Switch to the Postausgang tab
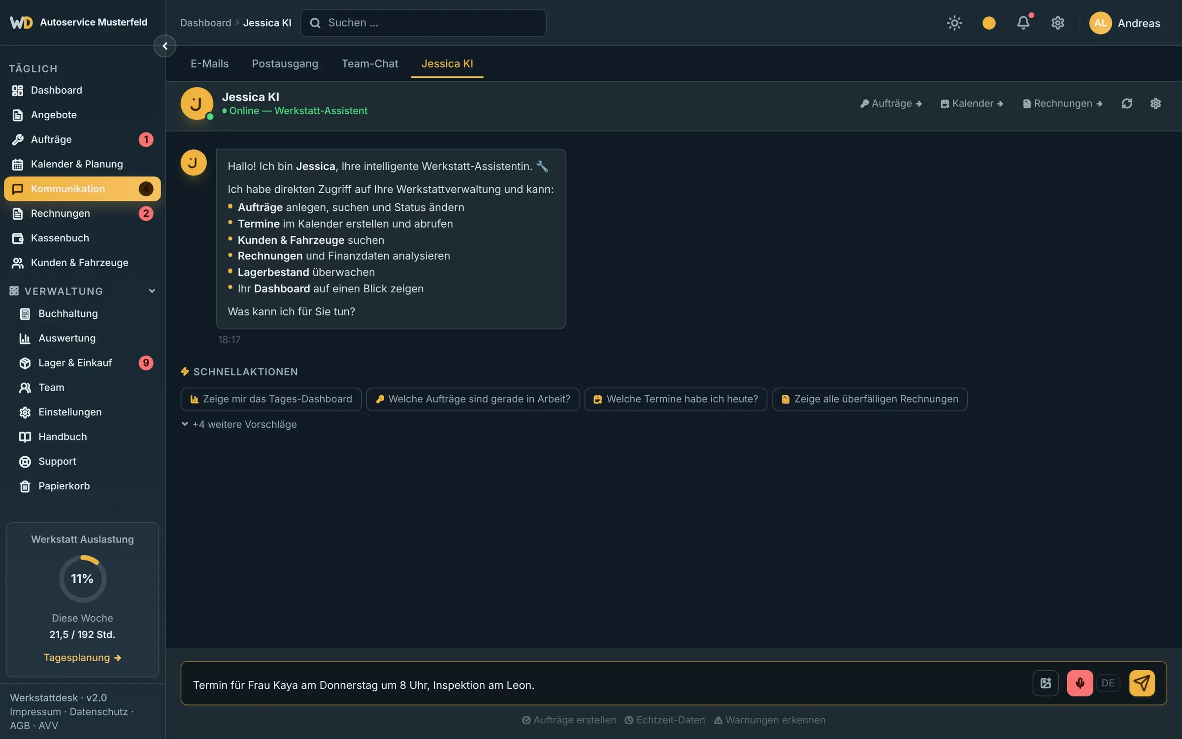The image size is (1182, 739). click(285, 64)
